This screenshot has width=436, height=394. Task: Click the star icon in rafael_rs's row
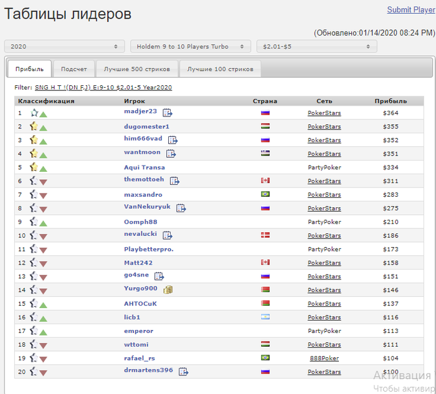click(x=34, y=358)
